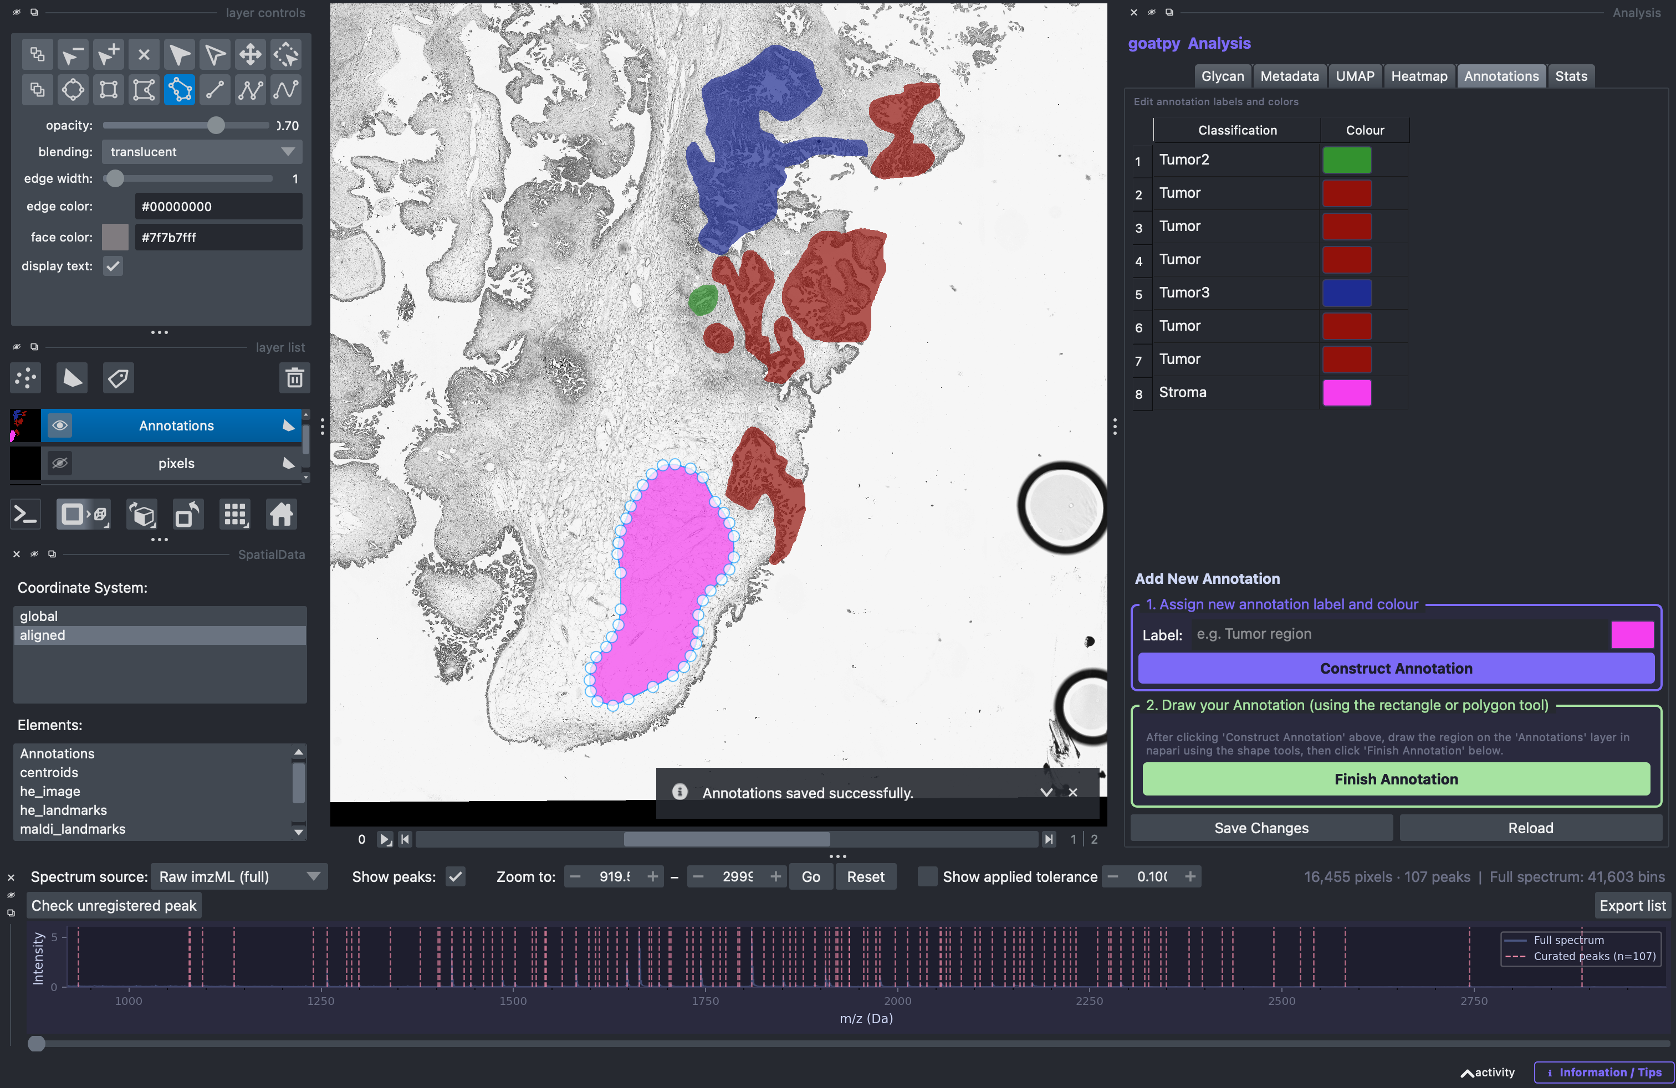1676x1088 pixels.
Task: Select the add polygon shape tool
Action: (144, 90)
